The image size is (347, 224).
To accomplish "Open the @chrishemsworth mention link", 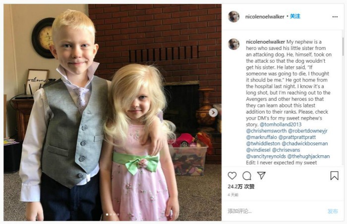I will point(266,131).
